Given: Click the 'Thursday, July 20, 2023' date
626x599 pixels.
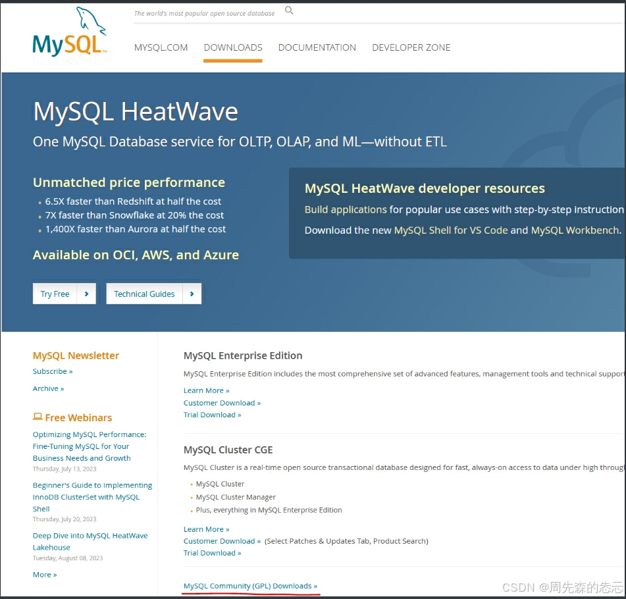Looking at the screenshot, I should [65, 519].
